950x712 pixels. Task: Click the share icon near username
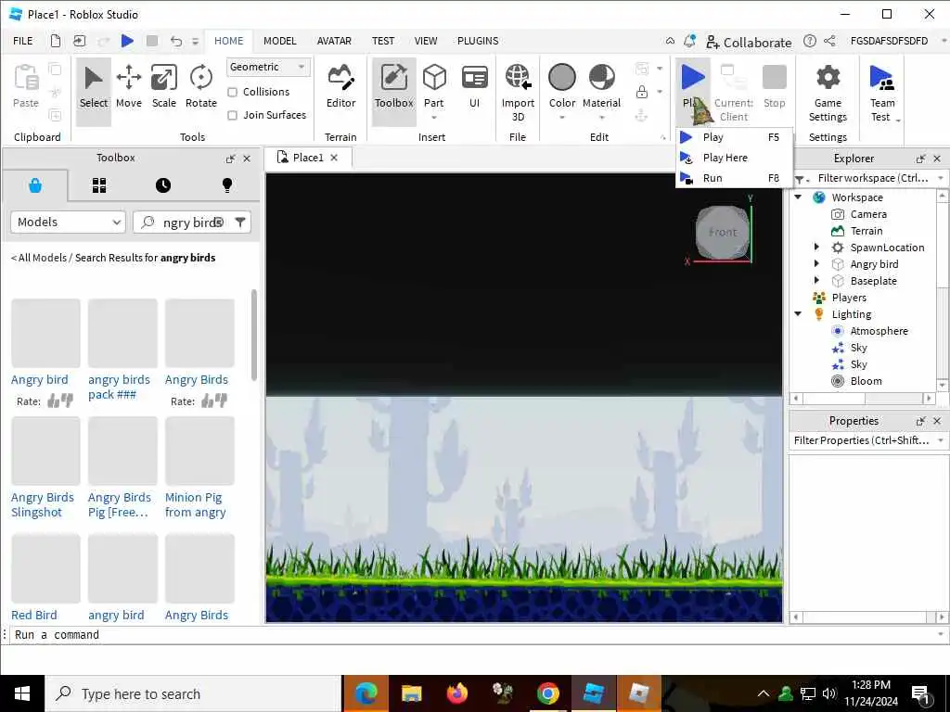click(x=829, y=41)
